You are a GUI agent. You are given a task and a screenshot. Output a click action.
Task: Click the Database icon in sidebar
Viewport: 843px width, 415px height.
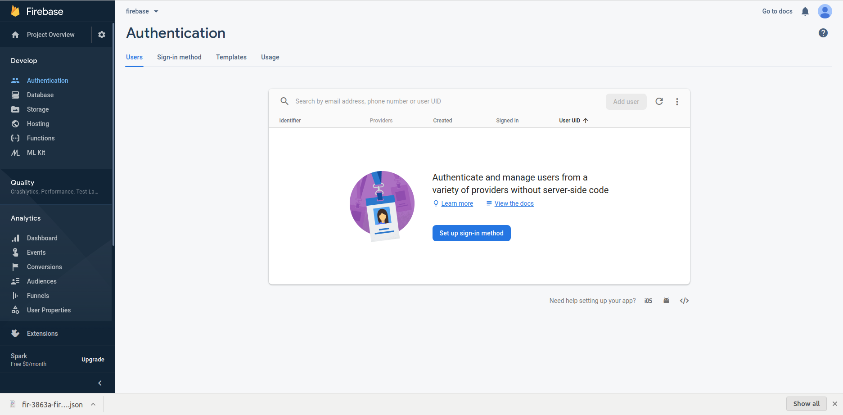pos(15,95)
